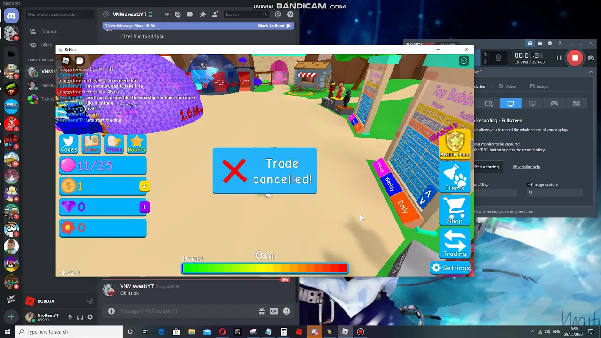Open the Discord emoji picker

(286, 311)
